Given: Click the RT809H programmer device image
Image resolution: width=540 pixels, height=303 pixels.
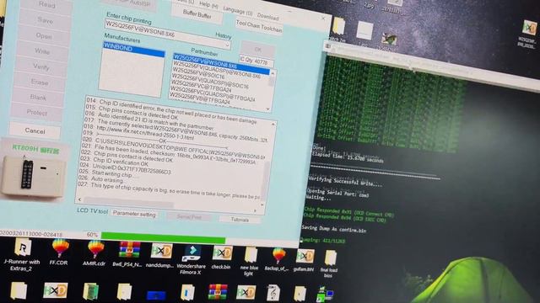Looking at the screenshot, I should [x=34, y=176].
